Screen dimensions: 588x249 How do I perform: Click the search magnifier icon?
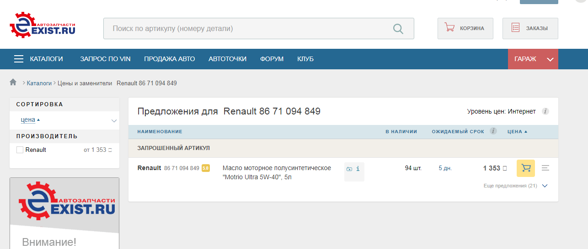tap(398, 29)
